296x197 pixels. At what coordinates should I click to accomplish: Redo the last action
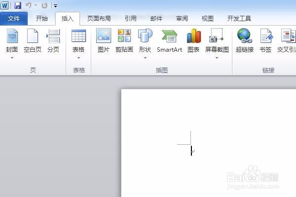point(44,5)
